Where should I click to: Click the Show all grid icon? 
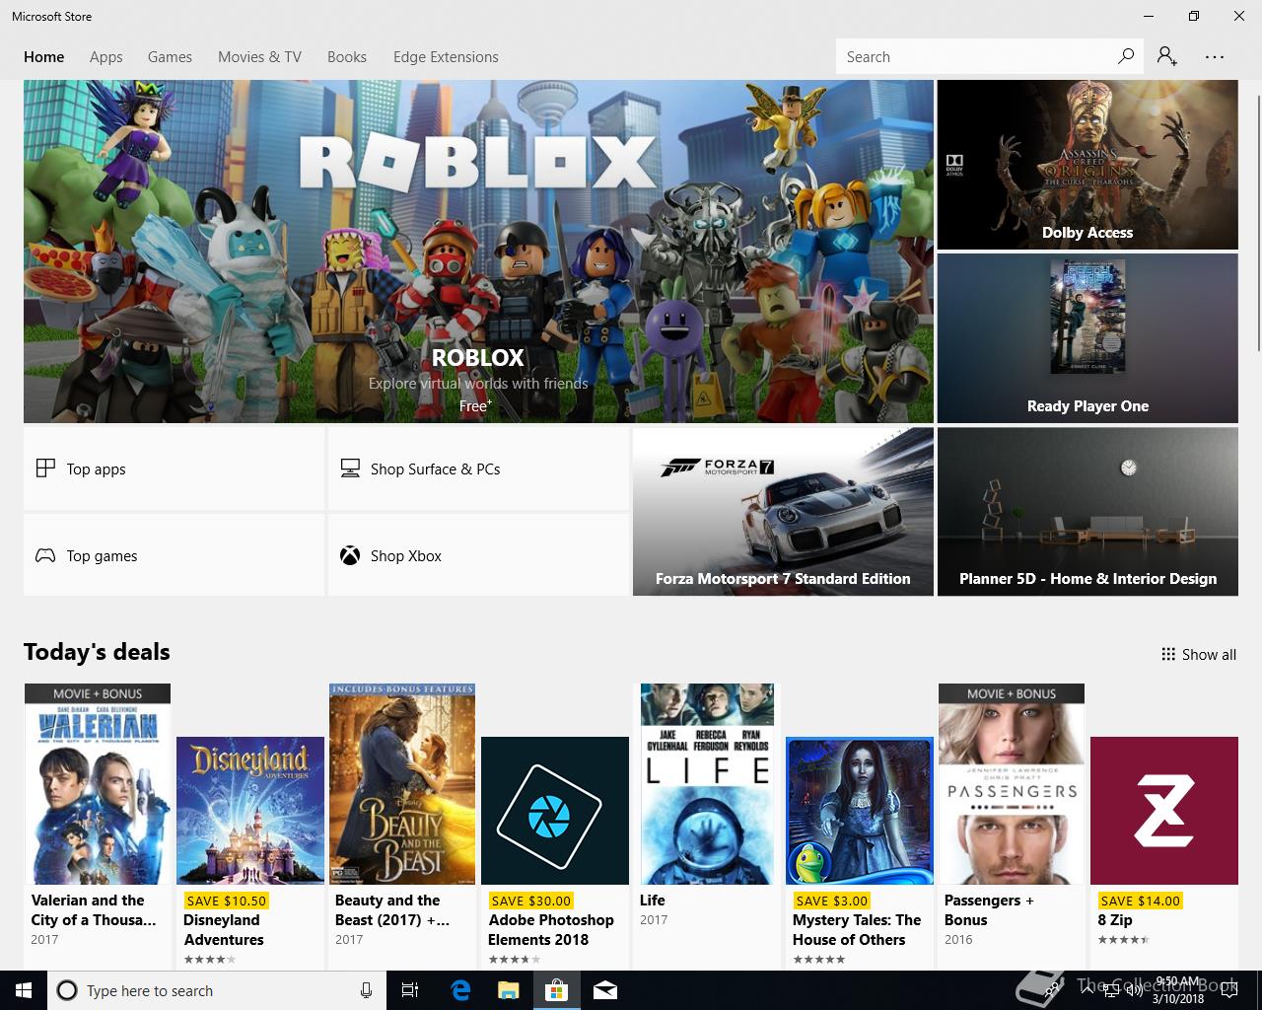click(x=1168, y=654)
